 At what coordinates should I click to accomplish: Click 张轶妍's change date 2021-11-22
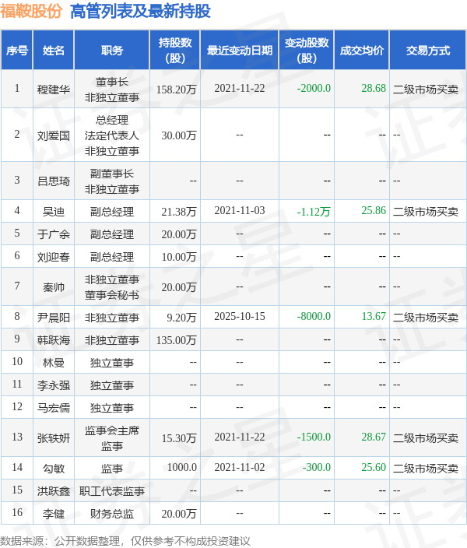click(240, 437)
